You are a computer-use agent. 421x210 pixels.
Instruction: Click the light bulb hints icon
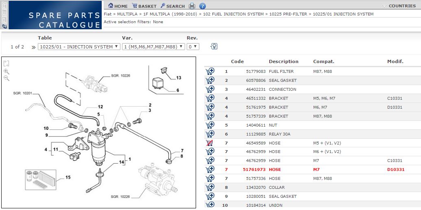[x=214, y=46]
